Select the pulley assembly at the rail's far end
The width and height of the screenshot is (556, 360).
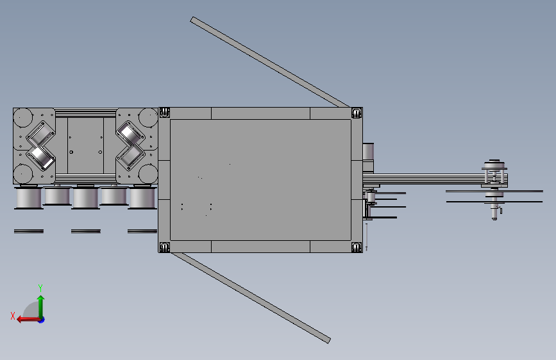(494, 189)
